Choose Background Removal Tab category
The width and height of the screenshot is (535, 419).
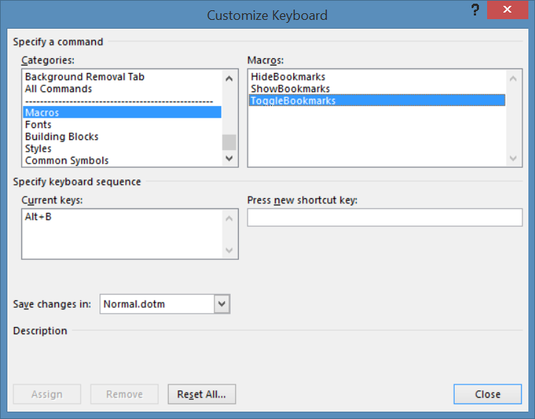(84, 77)
